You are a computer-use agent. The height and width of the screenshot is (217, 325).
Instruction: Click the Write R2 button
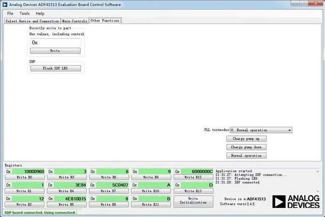point(25,204)
